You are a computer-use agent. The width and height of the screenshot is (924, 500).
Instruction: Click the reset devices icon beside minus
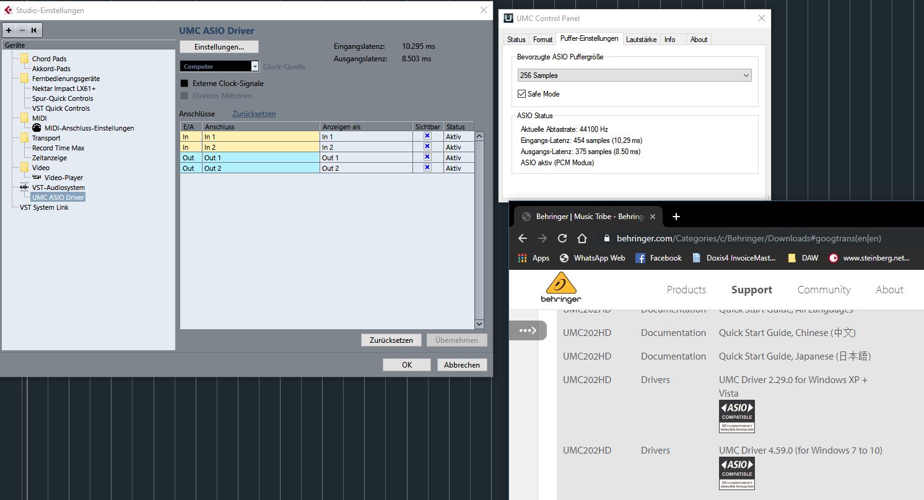coord(35,30)
